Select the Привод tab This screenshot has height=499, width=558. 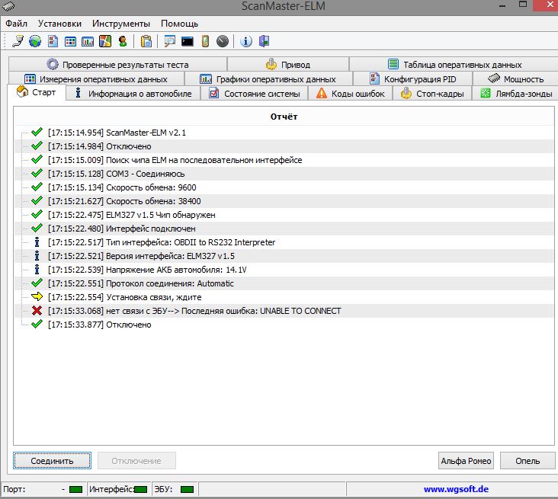point(288,65)
